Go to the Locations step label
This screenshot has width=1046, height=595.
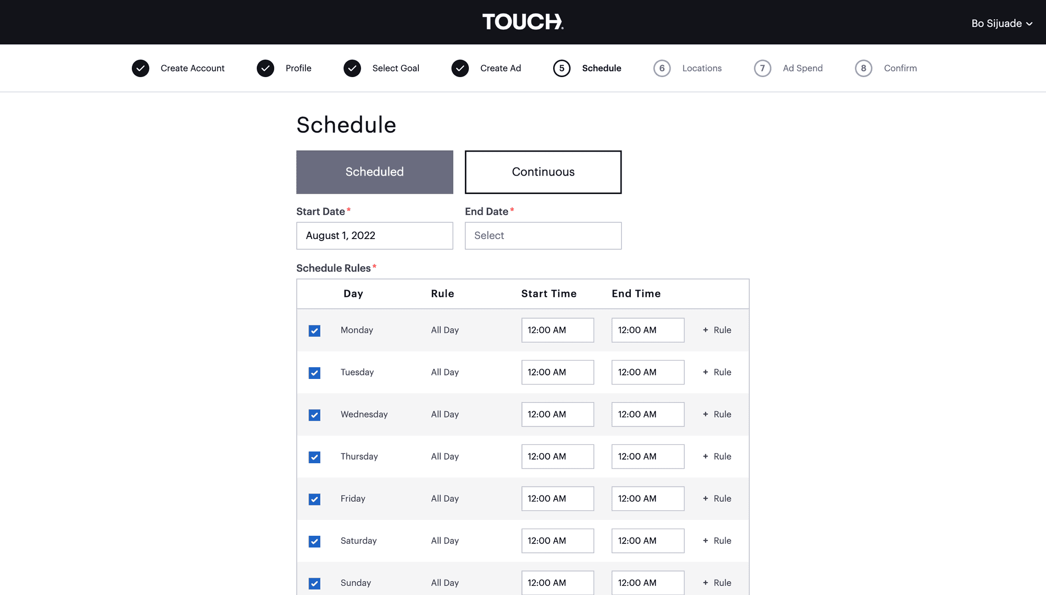coord(702,68)
